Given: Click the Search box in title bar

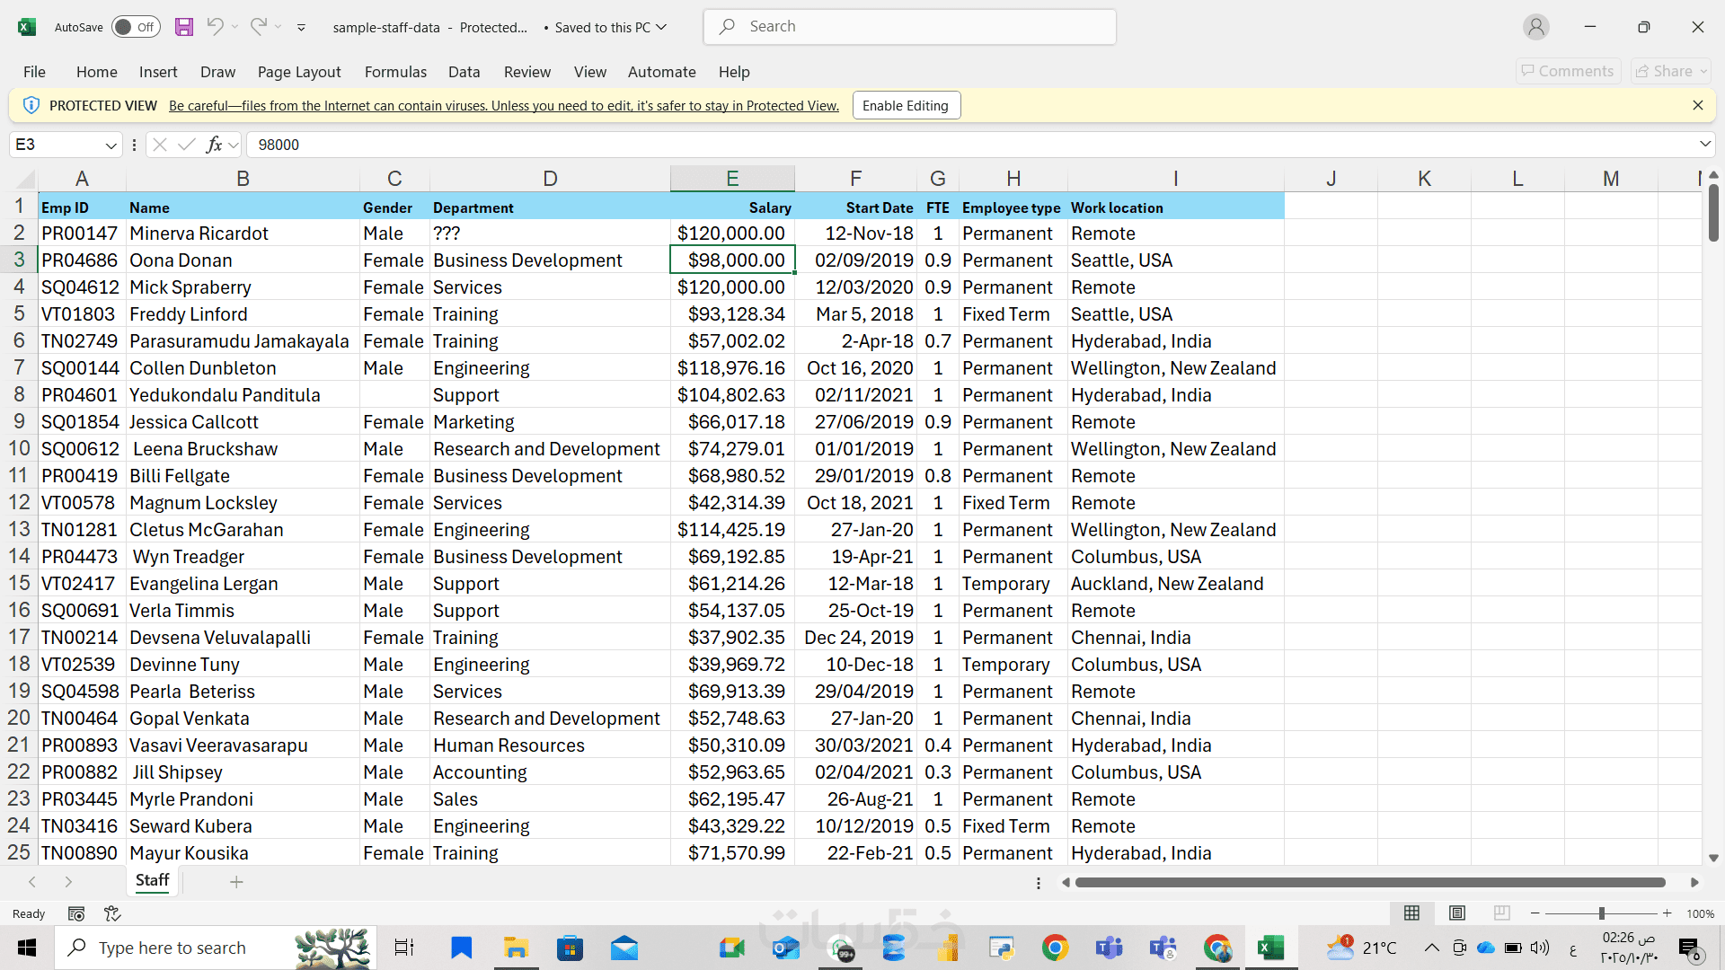Looking at the screenshot, I should pyautogui.click(x=909, y=27).
